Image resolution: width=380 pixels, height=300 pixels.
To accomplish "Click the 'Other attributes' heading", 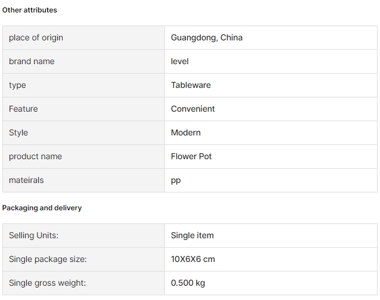I will pyautogui.click(x=30, y=10).
